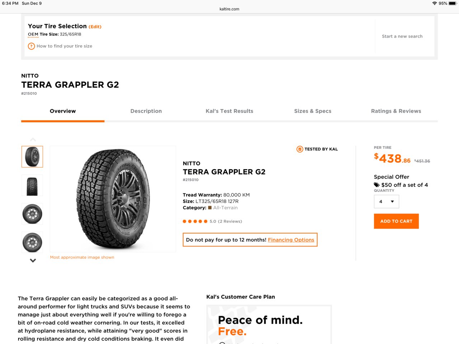Click the Edit tire selection link
The height and width of the screenshot is (344, 459).
(95, 27)
